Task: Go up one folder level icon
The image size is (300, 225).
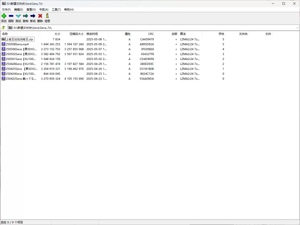Action: (3, 28)
